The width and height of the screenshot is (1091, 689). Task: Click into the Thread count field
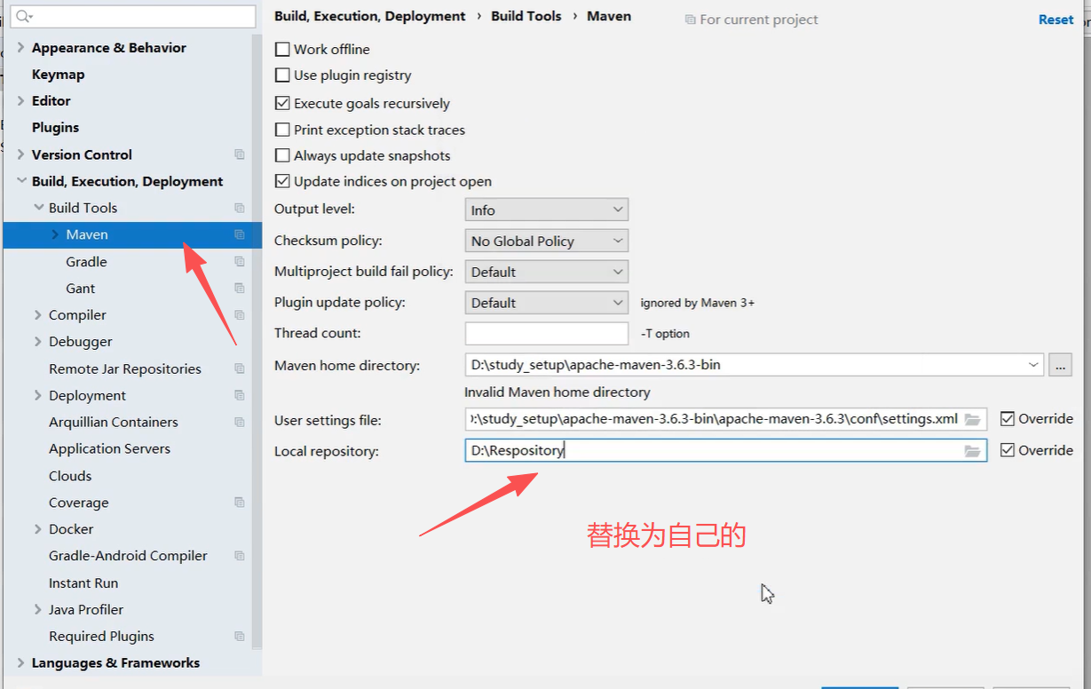(x=547, y=334)
